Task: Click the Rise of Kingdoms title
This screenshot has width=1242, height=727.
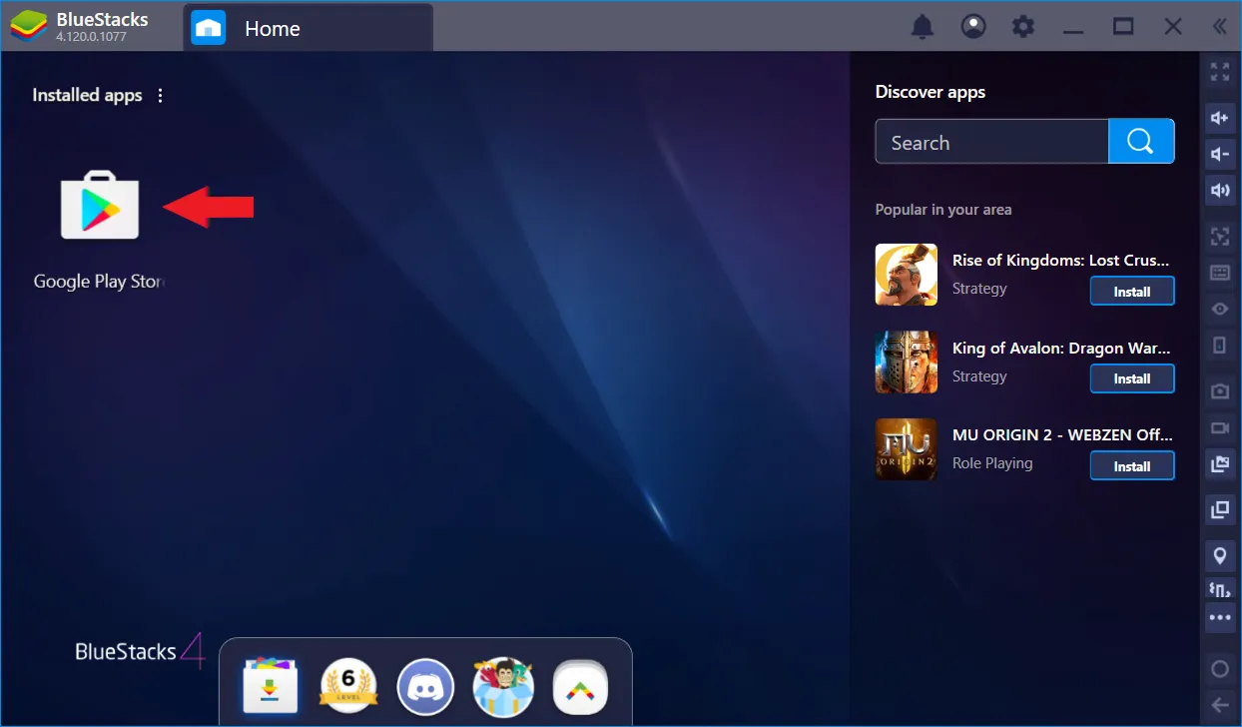Action: [x=1062, y=260]
